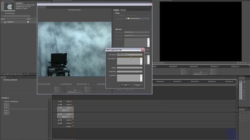Mute Audio 2 track speaker icon
The height and width of the screenshot is (140, 250).
tap(59, 120)
